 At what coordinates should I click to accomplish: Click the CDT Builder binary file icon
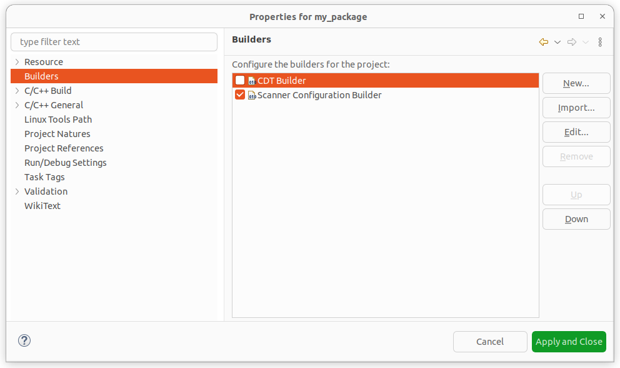252,80
